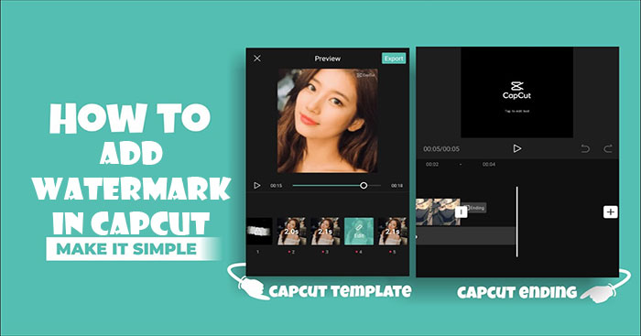Click the white playhead line on the timeline
The image size is (641, 336).
[517, 222]
